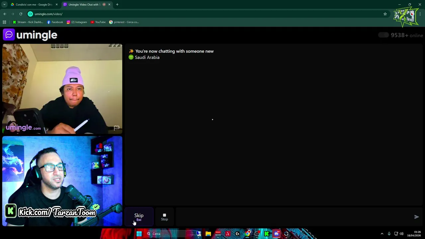The height and width of the screenshot is (239, 425).
Task: Open the pinterest - Cerca bookmark
Action: [124, 22]
